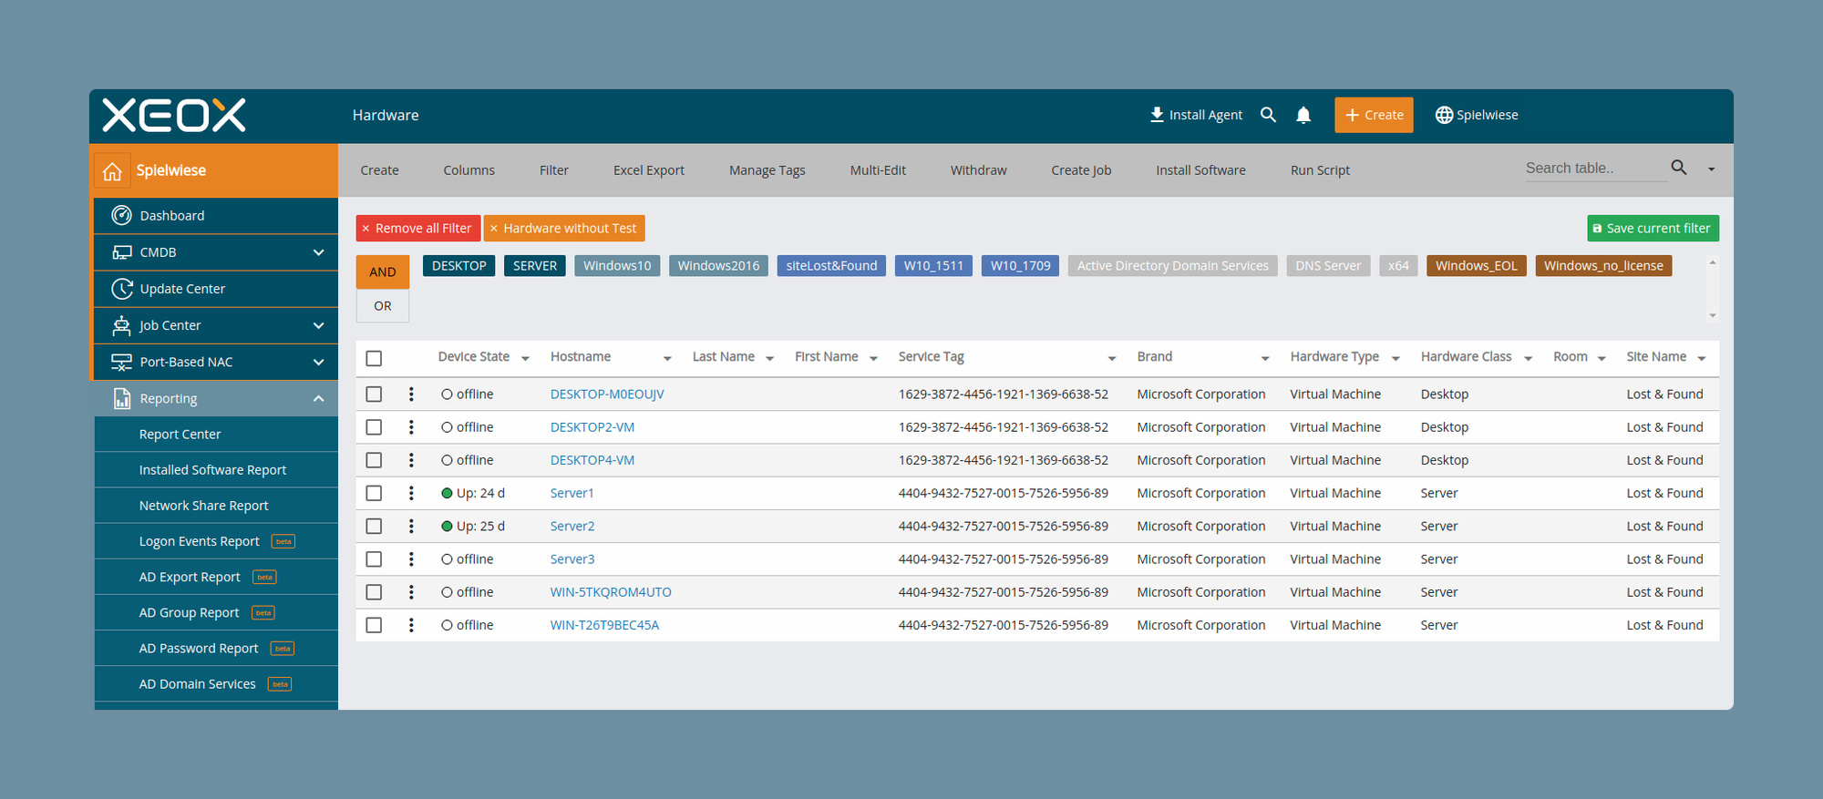The image size is (1823, 799).
Task: Open Hostname column dropdown arrow
Action: click(667, 358)
